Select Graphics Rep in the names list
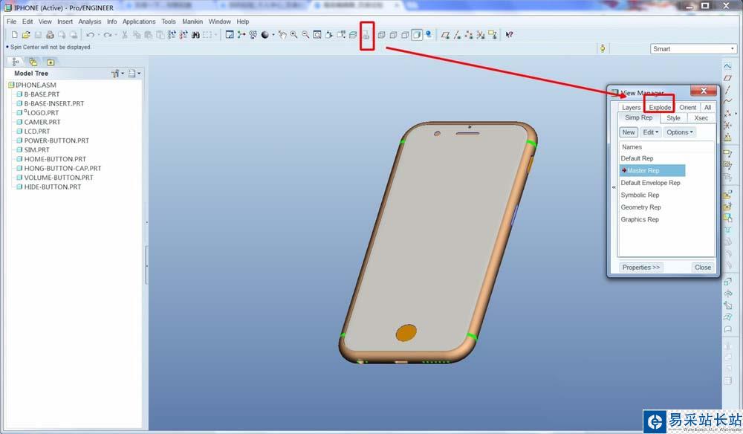 [640, 219]
